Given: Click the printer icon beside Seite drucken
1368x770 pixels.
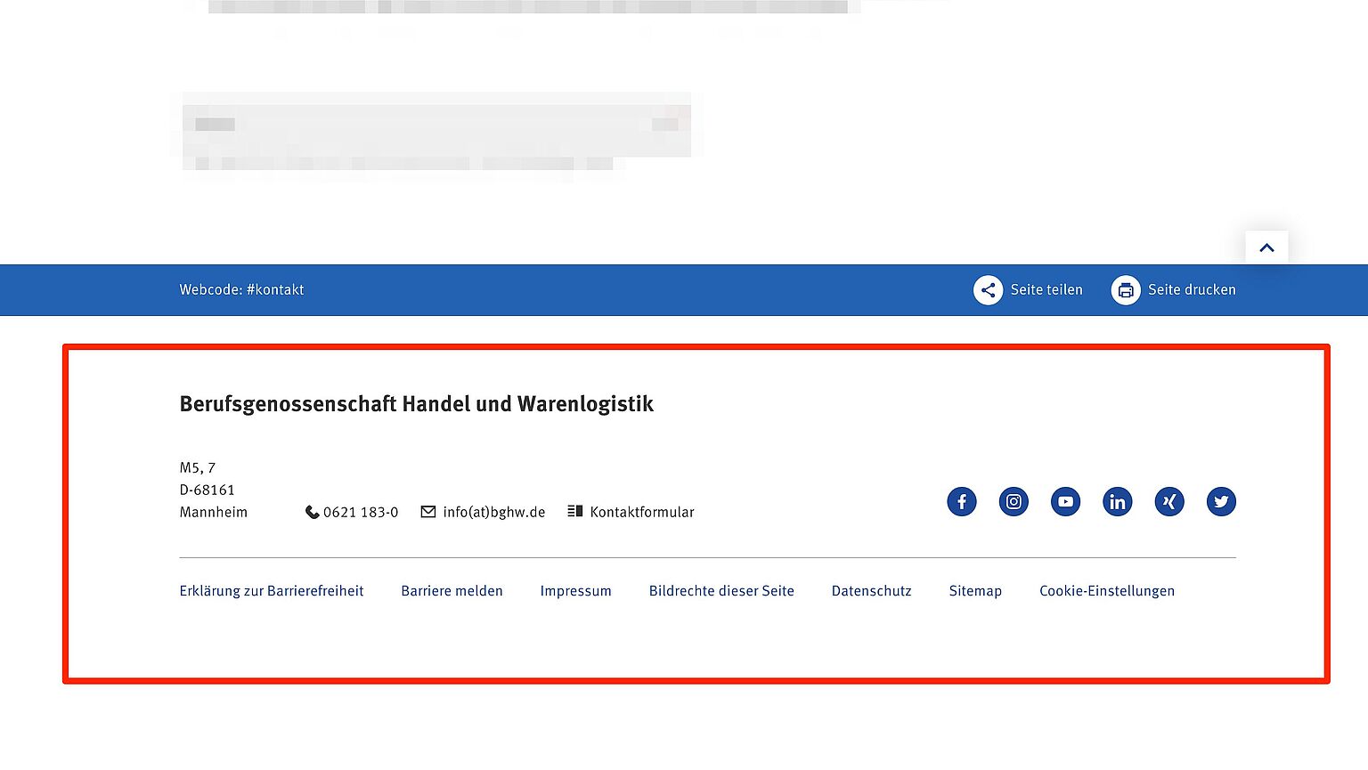Looking at the screenshot, I should pyautogui.click(x=1126, y=290).
